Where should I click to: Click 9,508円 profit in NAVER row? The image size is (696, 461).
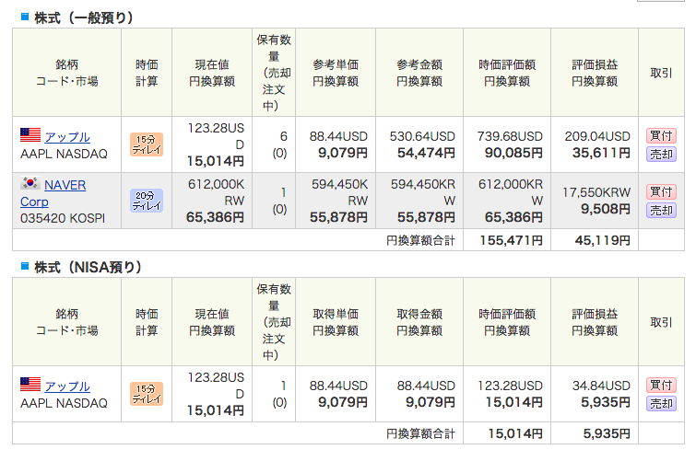click(x=606, y=209)
